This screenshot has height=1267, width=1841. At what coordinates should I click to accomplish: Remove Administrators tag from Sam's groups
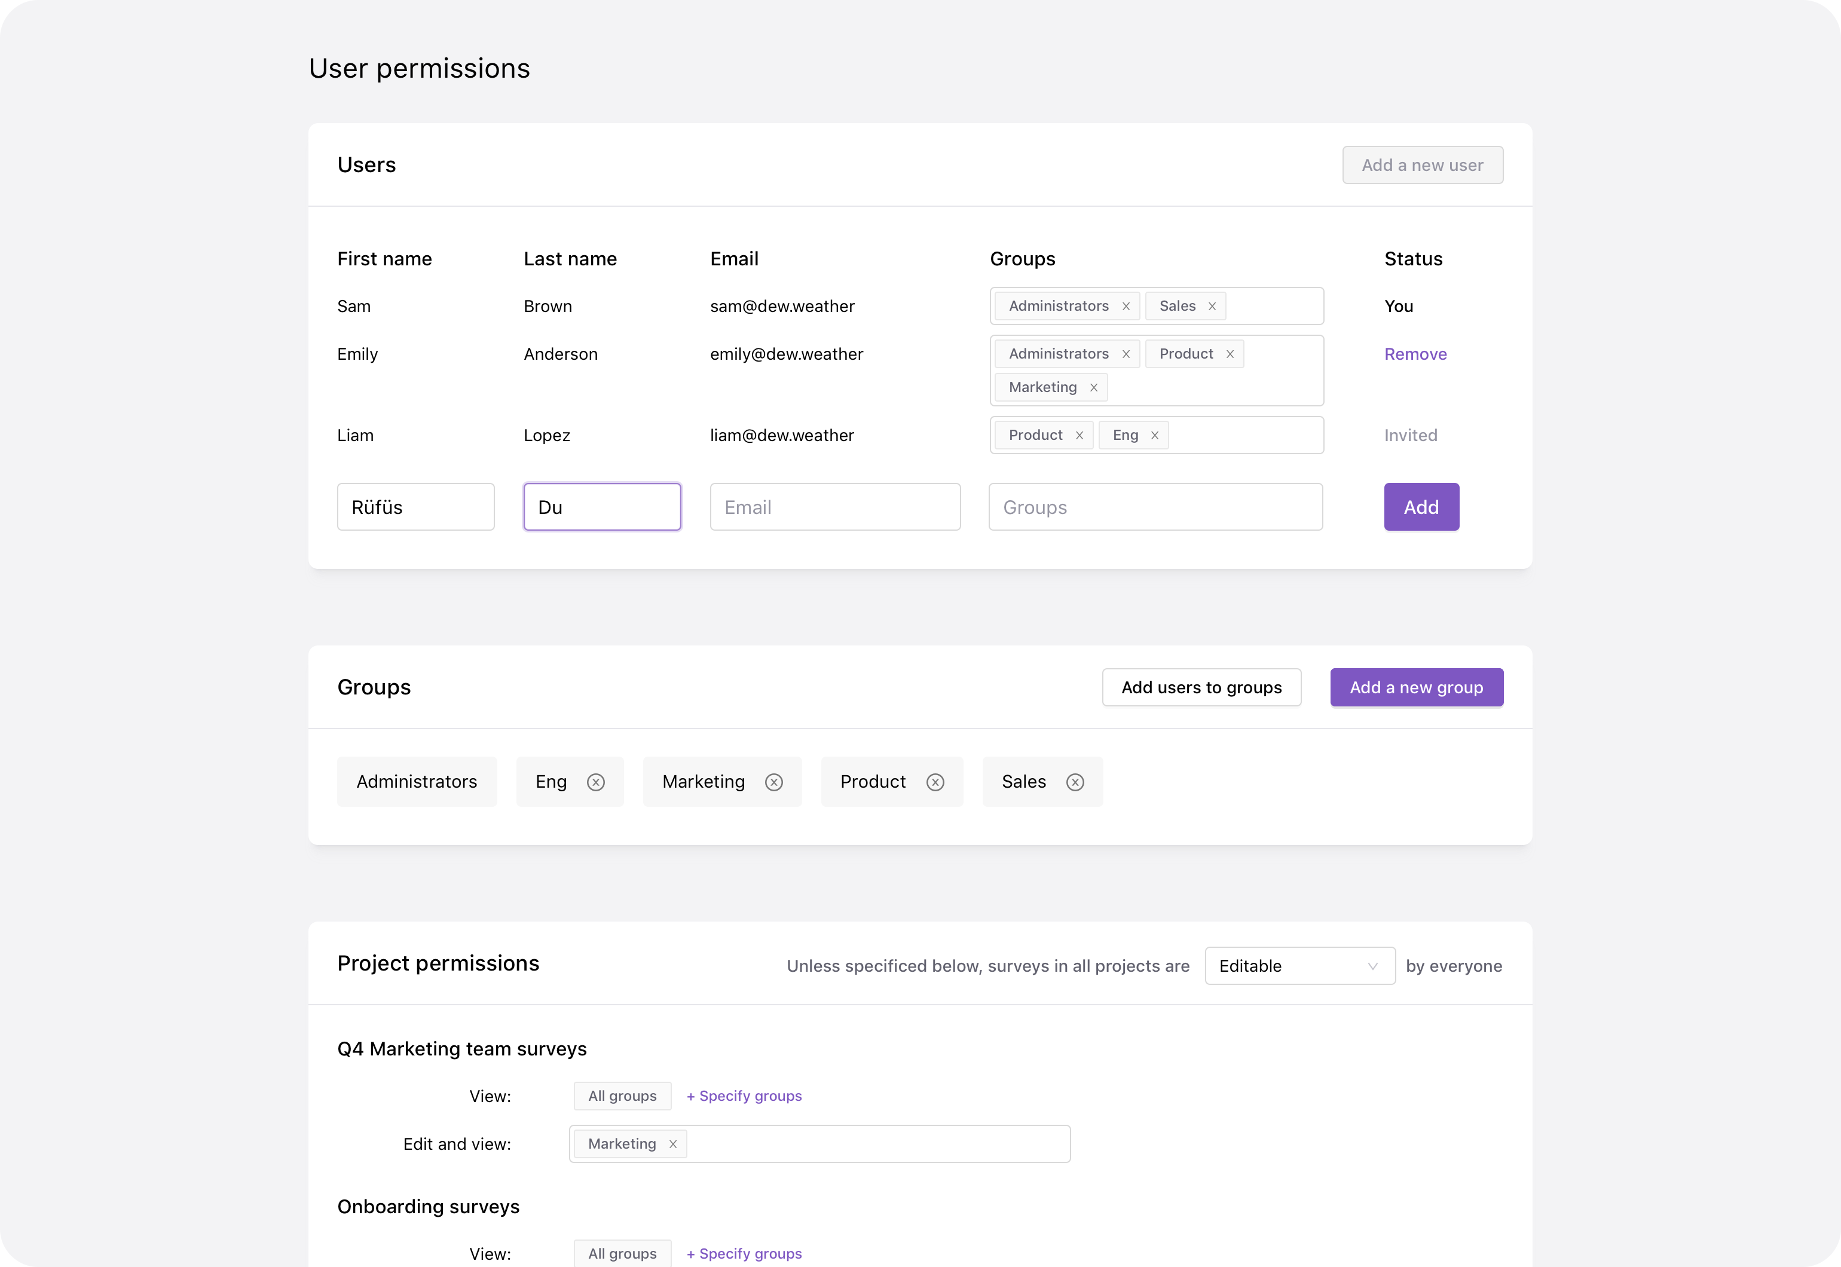[x=1126, y=307]
